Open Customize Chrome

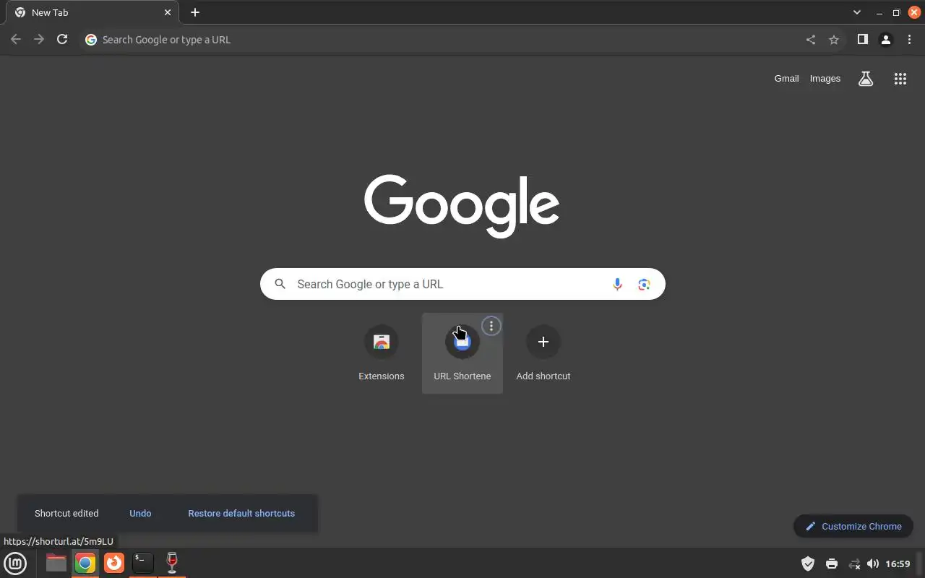pos(853,526)
